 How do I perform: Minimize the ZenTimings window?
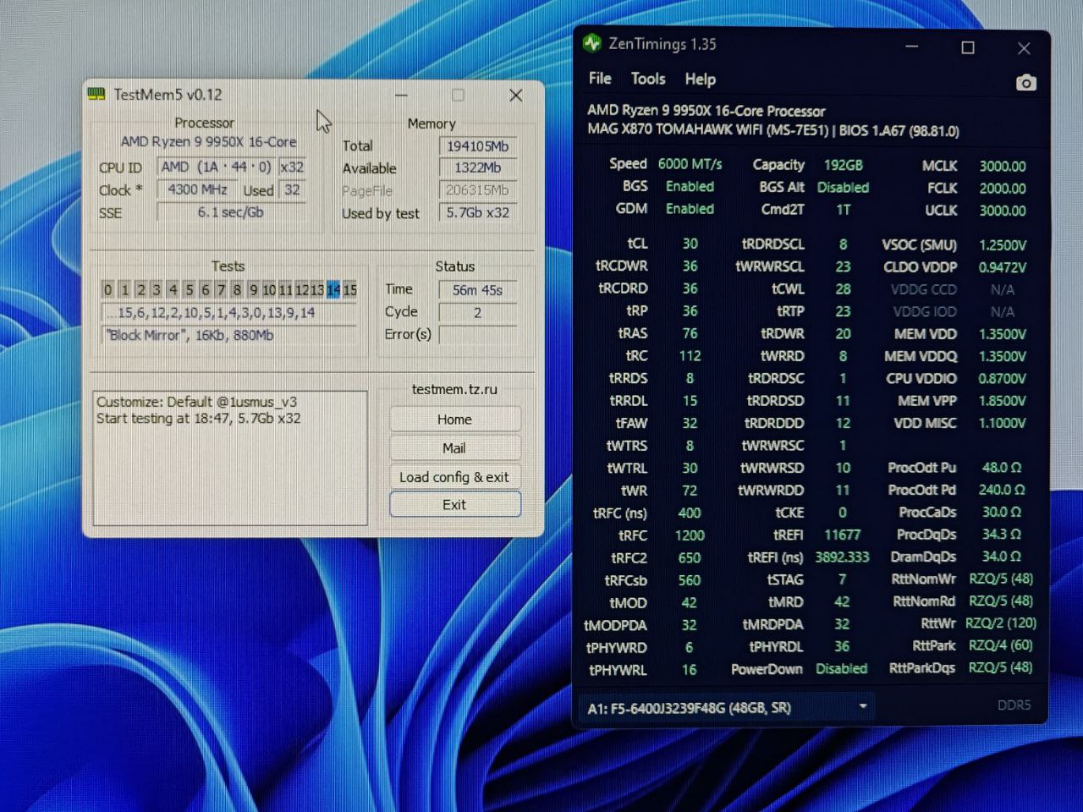pos(912,47)
